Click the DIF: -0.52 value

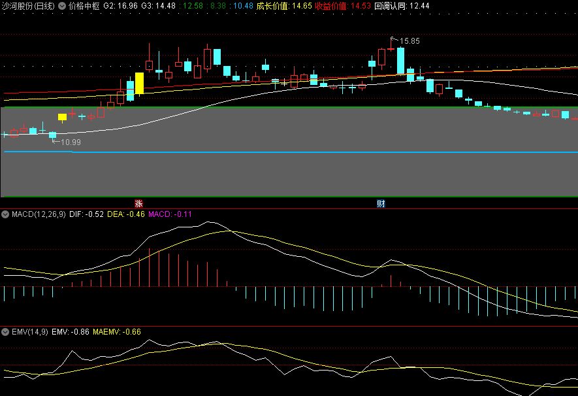click(87, 214)
